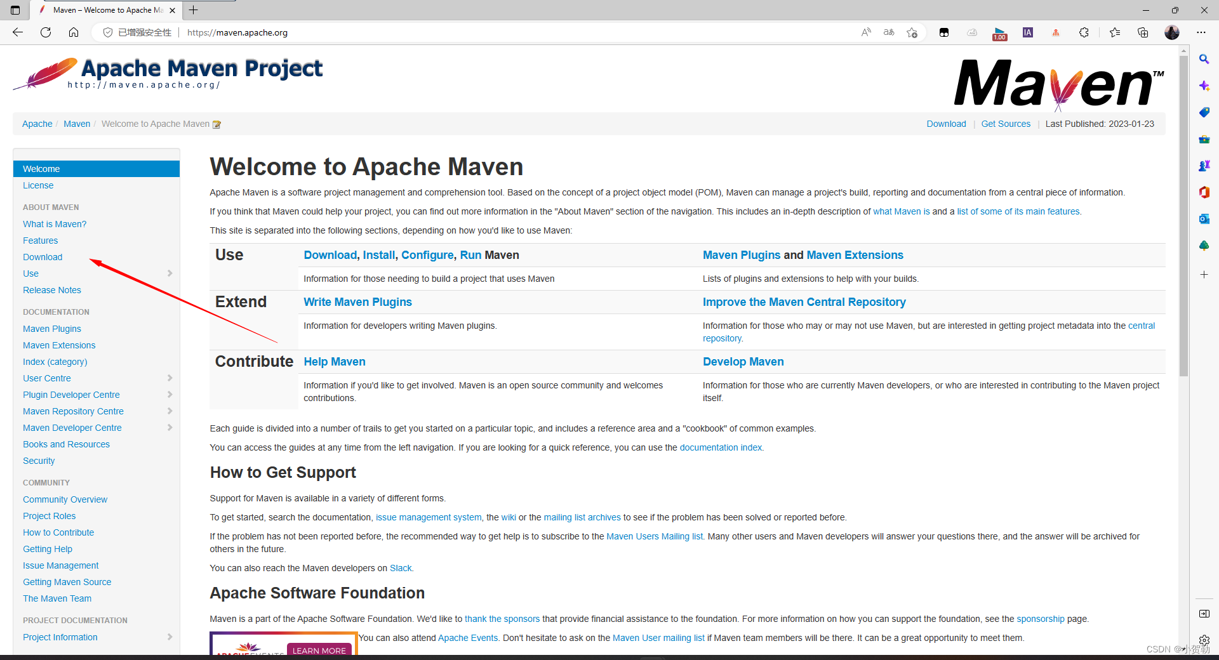Open the Index (category) navigation link

pyautogui.click(x=55, y=362)
